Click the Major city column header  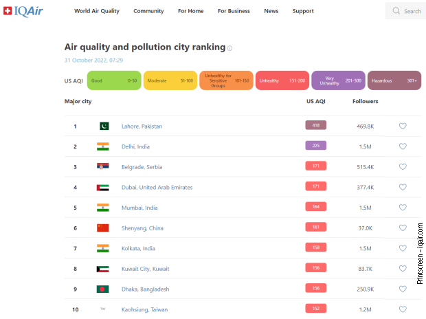78,102
